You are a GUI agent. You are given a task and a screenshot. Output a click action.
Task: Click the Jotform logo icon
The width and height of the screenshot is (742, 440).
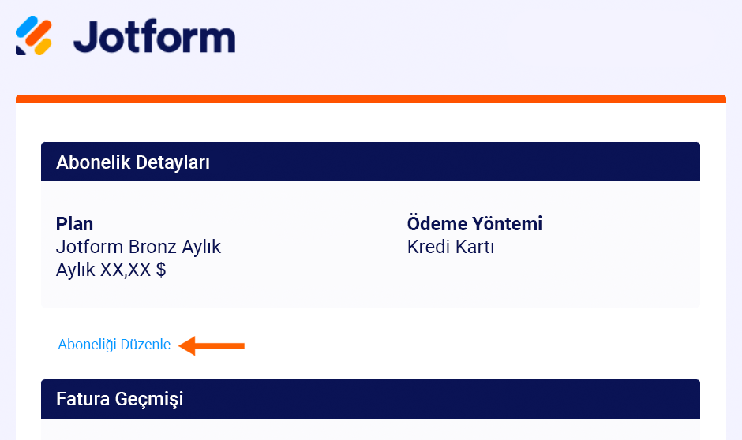pos(34,36)
